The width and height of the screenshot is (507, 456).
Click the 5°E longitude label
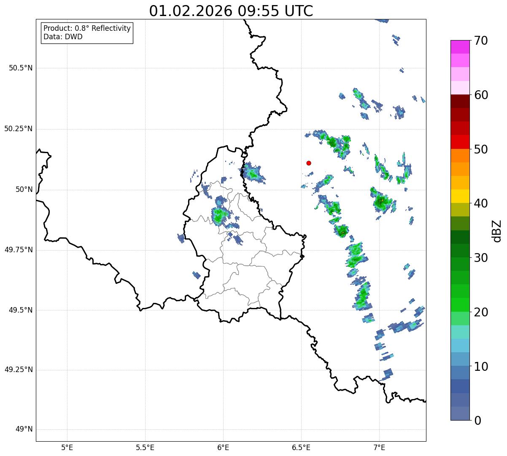click(x=67, y=448)
